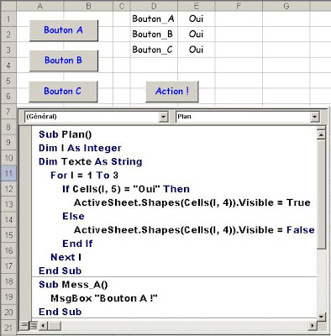Select column A header

[40, 6]
